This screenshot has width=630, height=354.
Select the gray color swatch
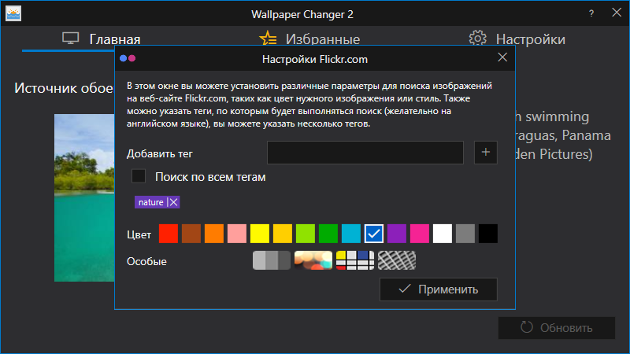465,234
